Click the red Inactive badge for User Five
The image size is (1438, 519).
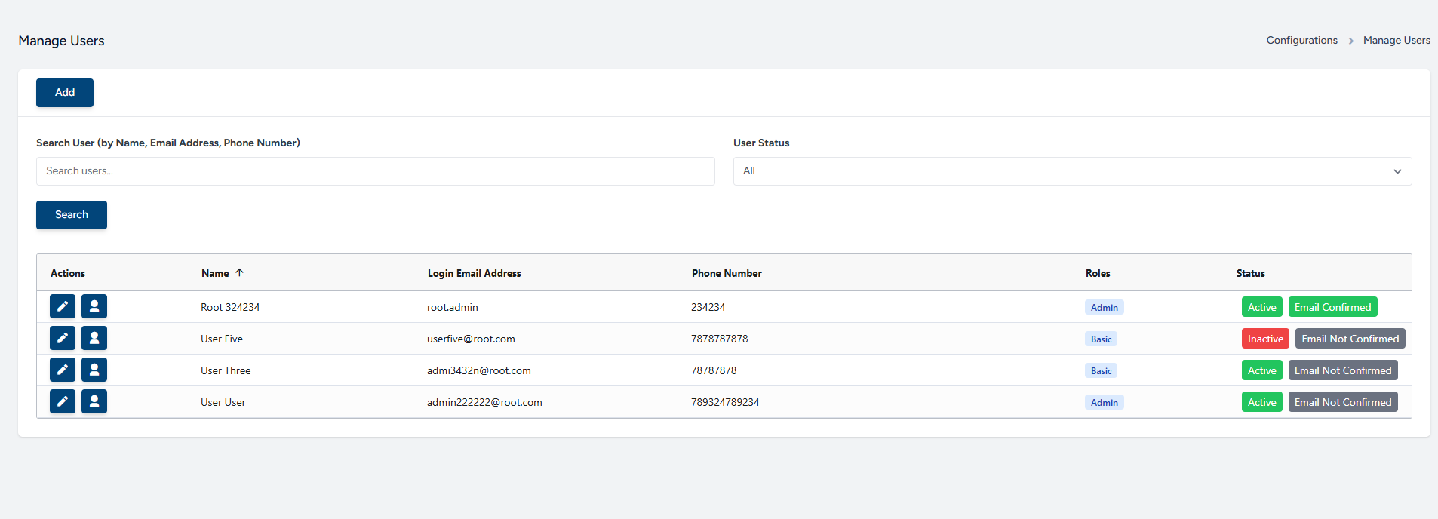pyautogui.click(x=1264, y=339)
